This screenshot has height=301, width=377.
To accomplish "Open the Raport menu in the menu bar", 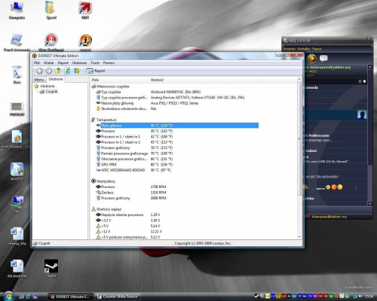I will point(63,62).
